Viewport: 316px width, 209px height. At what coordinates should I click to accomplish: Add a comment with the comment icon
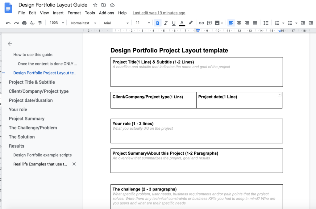tap(209, 23)
